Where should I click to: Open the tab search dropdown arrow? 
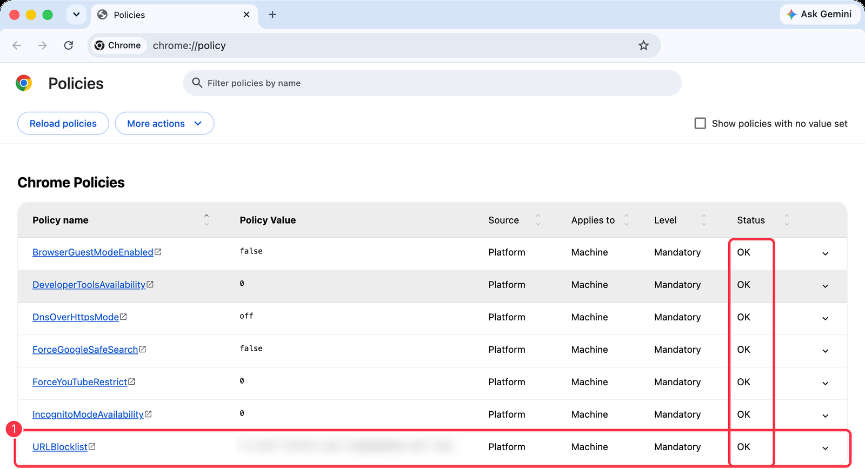pos(76,15)
